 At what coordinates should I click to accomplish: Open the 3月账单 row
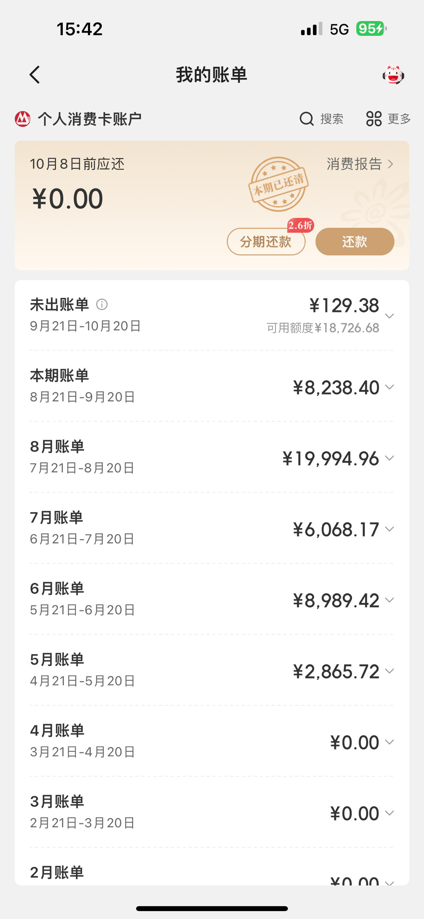pyautogui.click(x=212, y=812)
